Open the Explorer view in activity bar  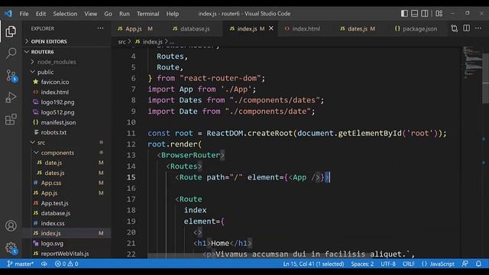click(11, 31)
